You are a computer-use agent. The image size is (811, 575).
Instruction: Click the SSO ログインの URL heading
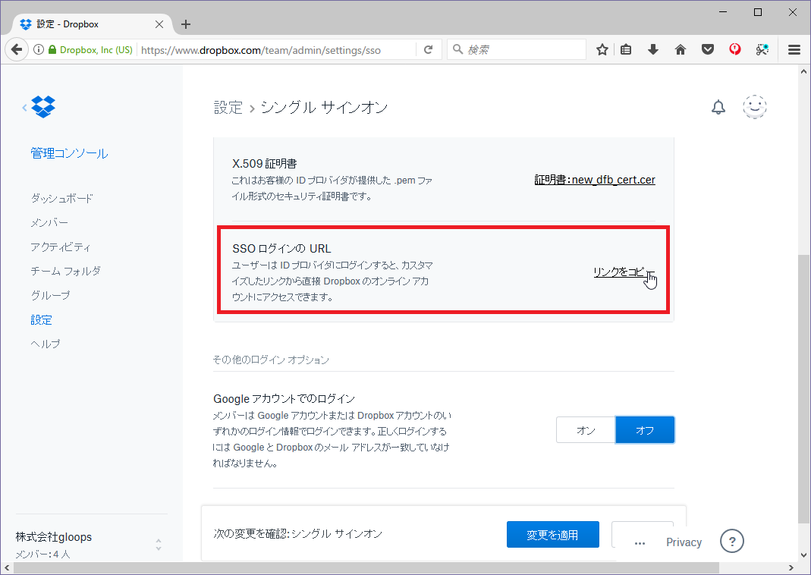pos(281,248)
